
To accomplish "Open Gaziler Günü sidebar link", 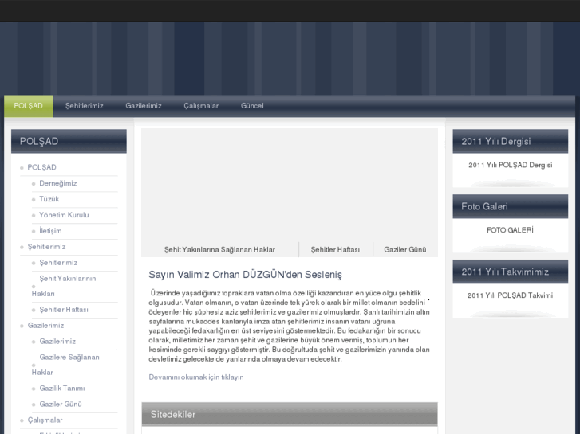I will (61, 404).
